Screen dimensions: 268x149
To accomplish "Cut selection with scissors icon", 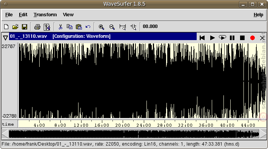I will (x=60, y=27).
